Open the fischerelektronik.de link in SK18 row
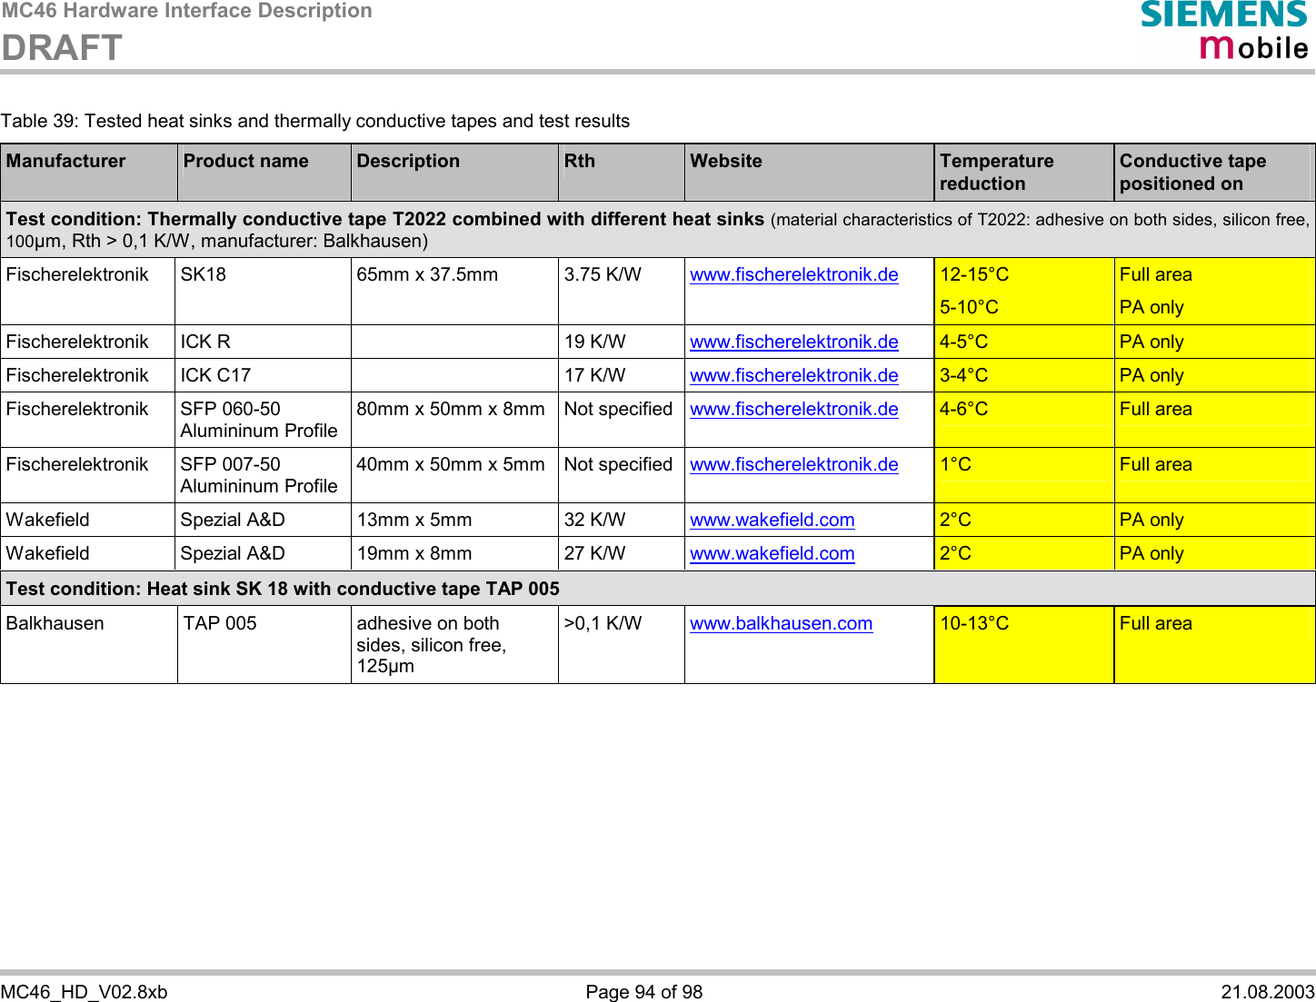The width and height of the screenshot is (1316, 1002). click(793, 274)
